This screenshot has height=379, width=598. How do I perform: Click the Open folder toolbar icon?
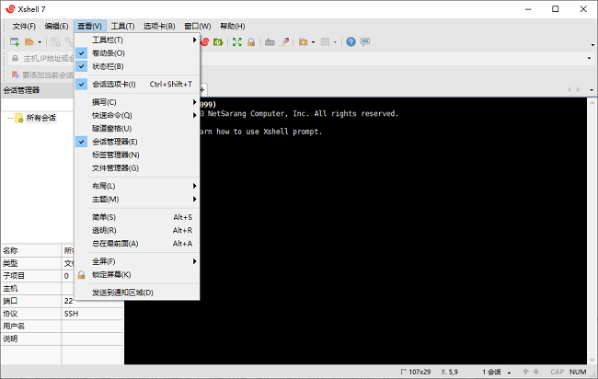pos(30,42)
